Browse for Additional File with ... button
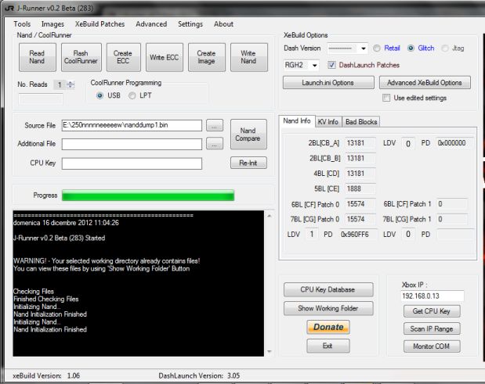This screenshot has width=485, height=384. point(215,144)
